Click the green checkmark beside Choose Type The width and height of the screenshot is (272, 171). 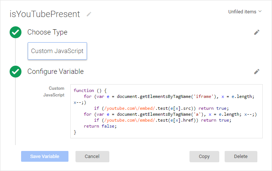(16, 32)
